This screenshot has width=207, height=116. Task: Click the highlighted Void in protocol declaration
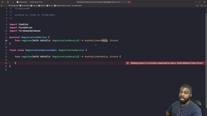click(x=104, y=41)
